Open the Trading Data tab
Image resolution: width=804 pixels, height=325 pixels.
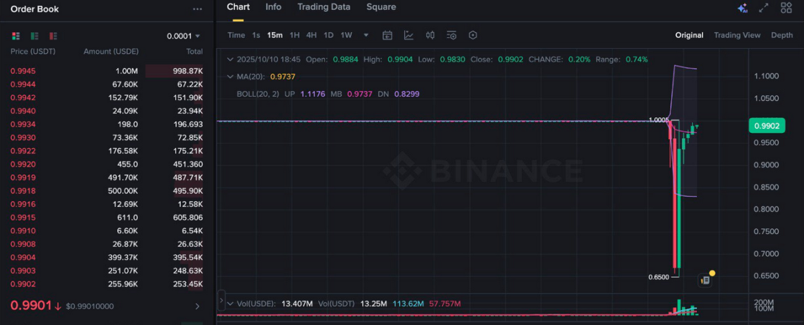point(324,7)
